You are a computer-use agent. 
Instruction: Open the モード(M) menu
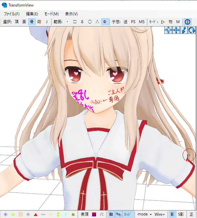(x=51, y=14)
